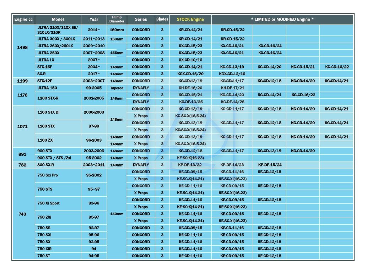
Task: Click the "LIMITED or MODIFIED Engine" header
Action: (282, 20)
